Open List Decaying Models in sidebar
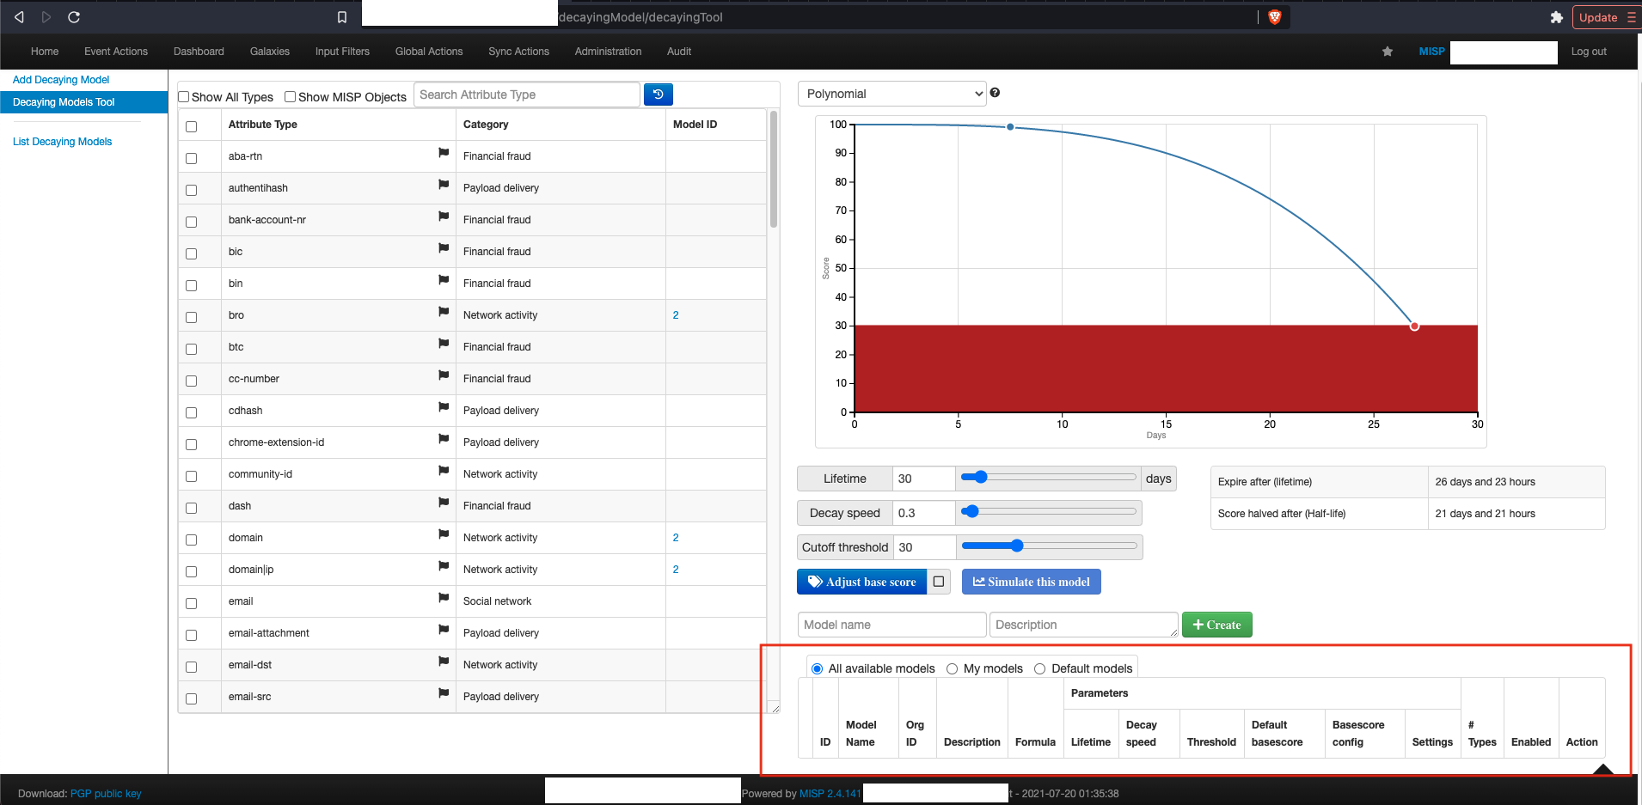 point(63,142)
